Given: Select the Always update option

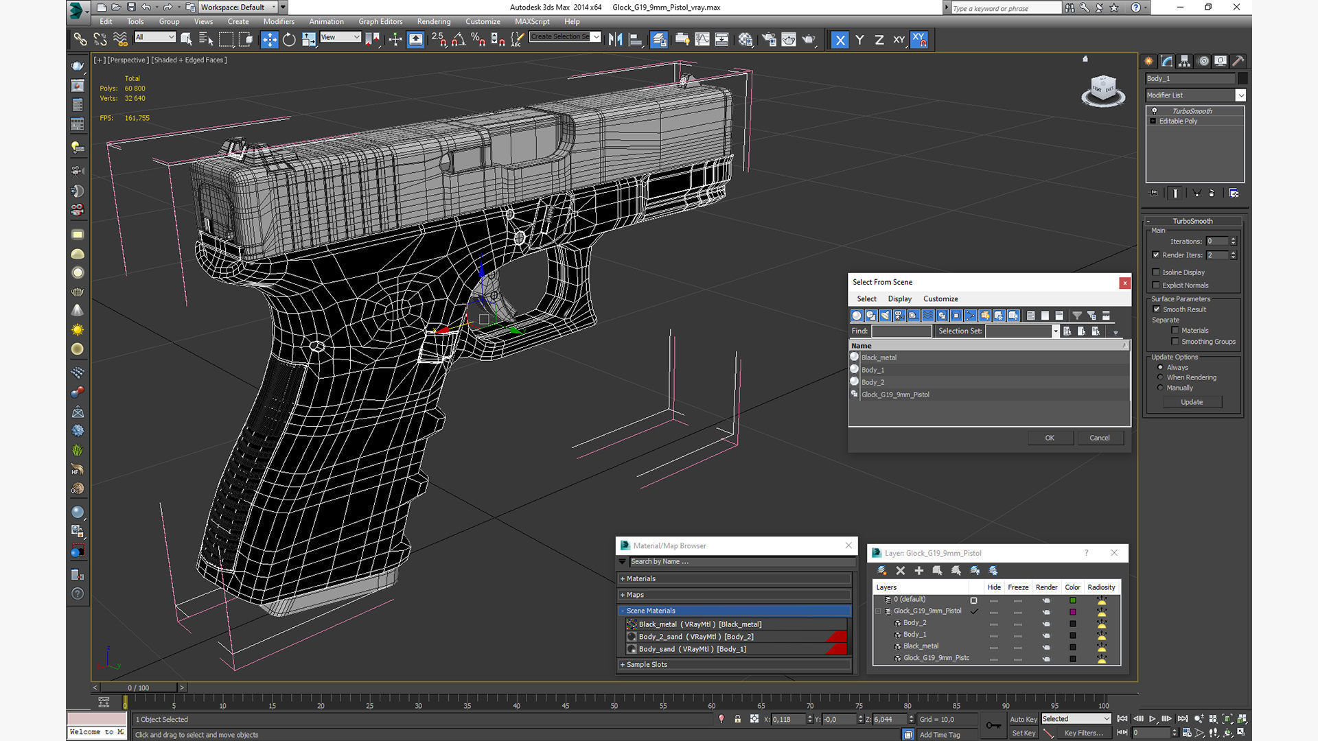Looking at the screenshot, I should pos(1161,368).
